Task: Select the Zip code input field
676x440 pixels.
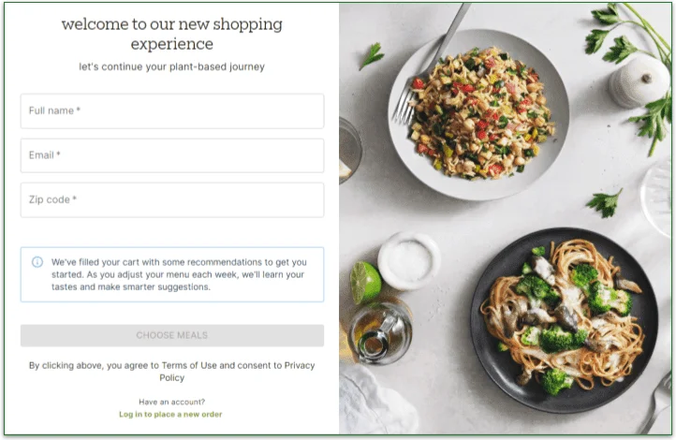Action: pos(171,199)
